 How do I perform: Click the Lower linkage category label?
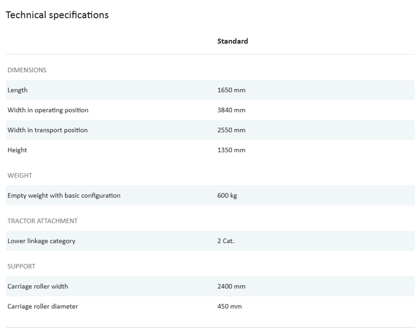(41, 241)
